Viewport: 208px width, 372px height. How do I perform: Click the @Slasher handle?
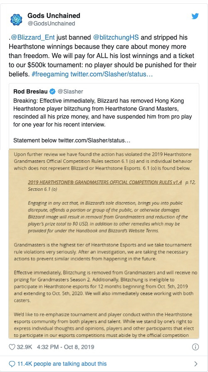click(70, 91)
